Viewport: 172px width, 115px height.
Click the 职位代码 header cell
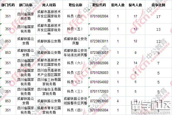tap(99, 5)
